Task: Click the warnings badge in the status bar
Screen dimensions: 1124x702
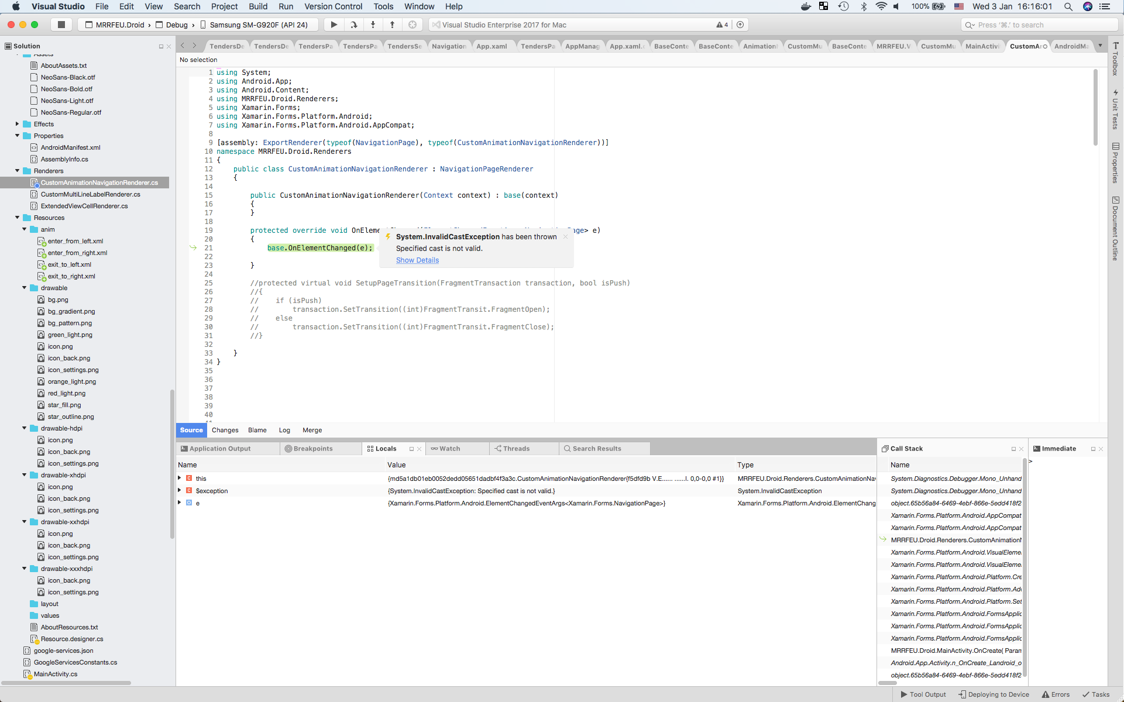Action: tap(722, 25)
